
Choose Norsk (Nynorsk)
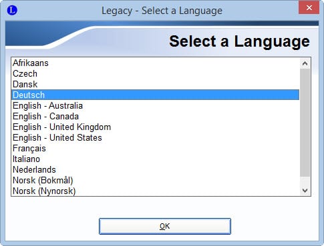click(x=155, y=191)
